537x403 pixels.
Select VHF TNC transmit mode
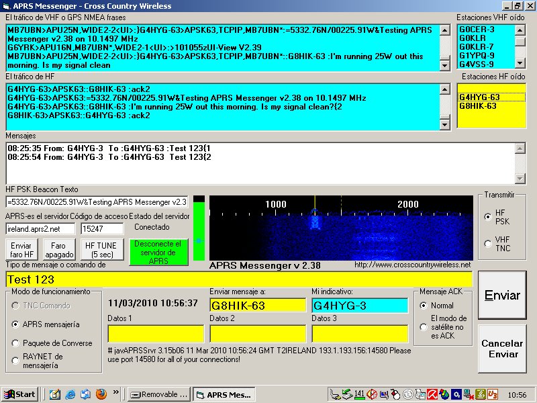click(x=488, y=244)
